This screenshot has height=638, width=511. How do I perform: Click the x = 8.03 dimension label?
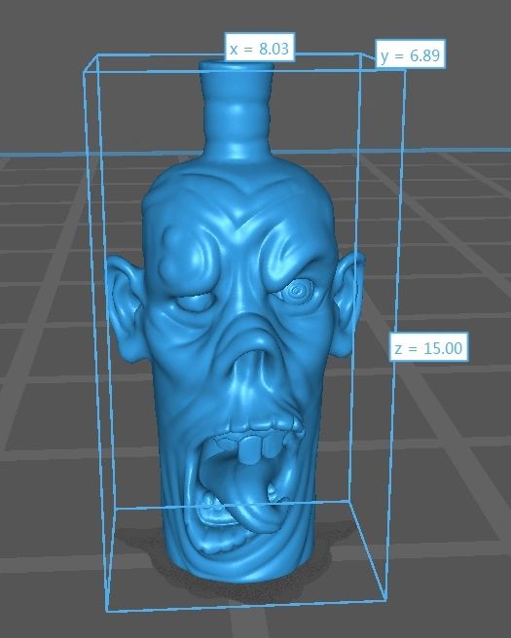(259, 48)
